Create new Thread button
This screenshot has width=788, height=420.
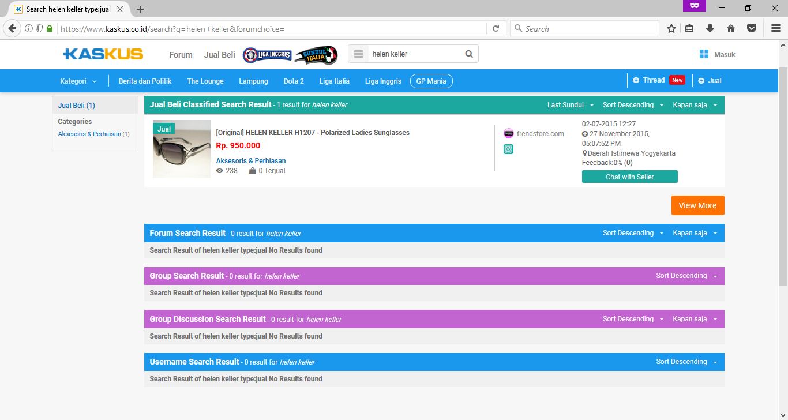658,80
